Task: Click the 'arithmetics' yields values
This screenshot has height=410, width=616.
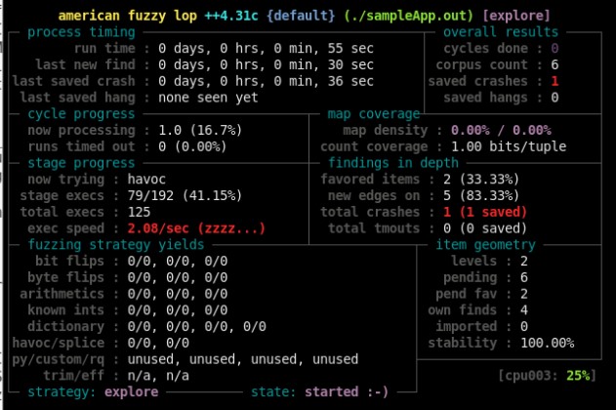Action: click(x=178, y=294)
